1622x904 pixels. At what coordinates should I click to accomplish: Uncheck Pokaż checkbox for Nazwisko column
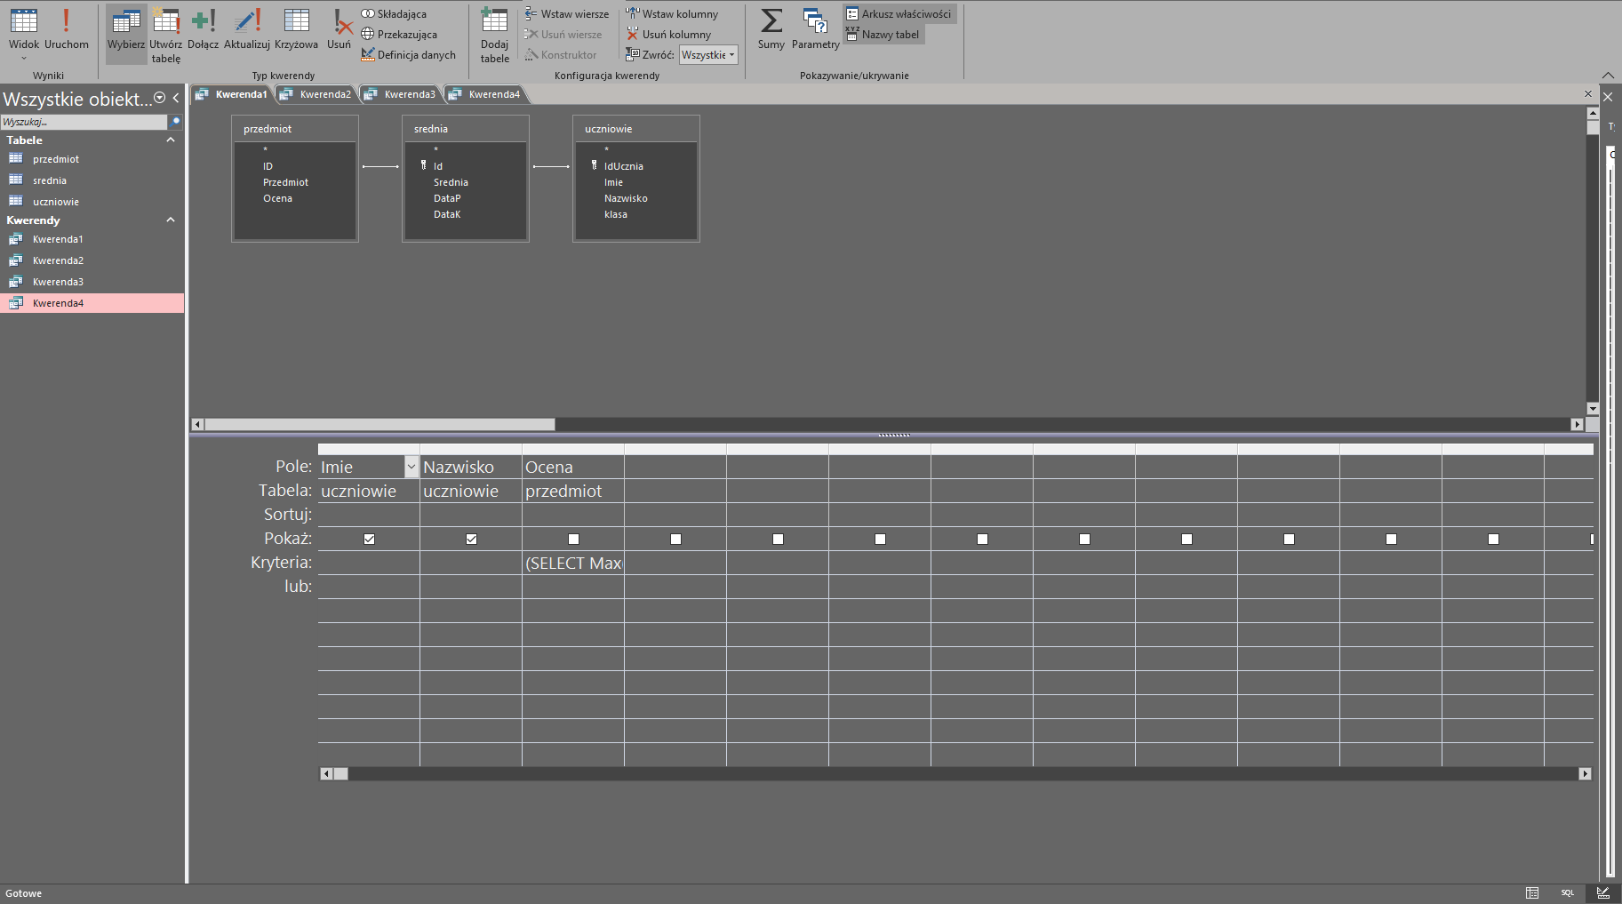[471, 539]
